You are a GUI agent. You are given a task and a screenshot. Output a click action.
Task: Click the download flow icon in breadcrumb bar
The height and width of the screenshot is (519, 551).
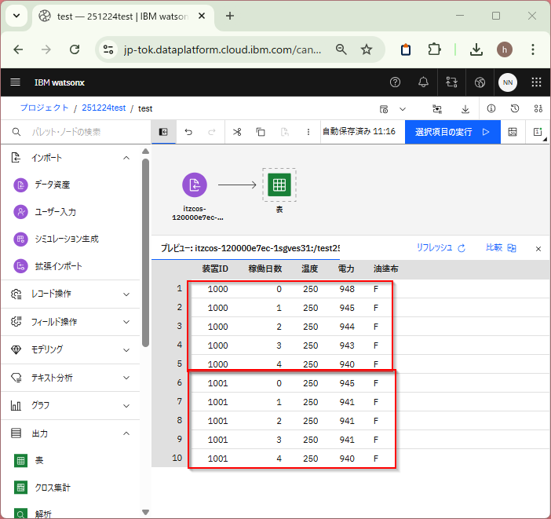coord(465,109)
